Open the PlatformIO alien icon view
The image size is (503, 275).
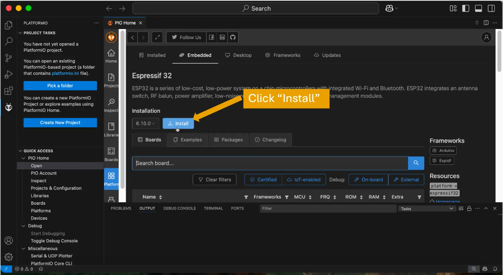point(9,107)
